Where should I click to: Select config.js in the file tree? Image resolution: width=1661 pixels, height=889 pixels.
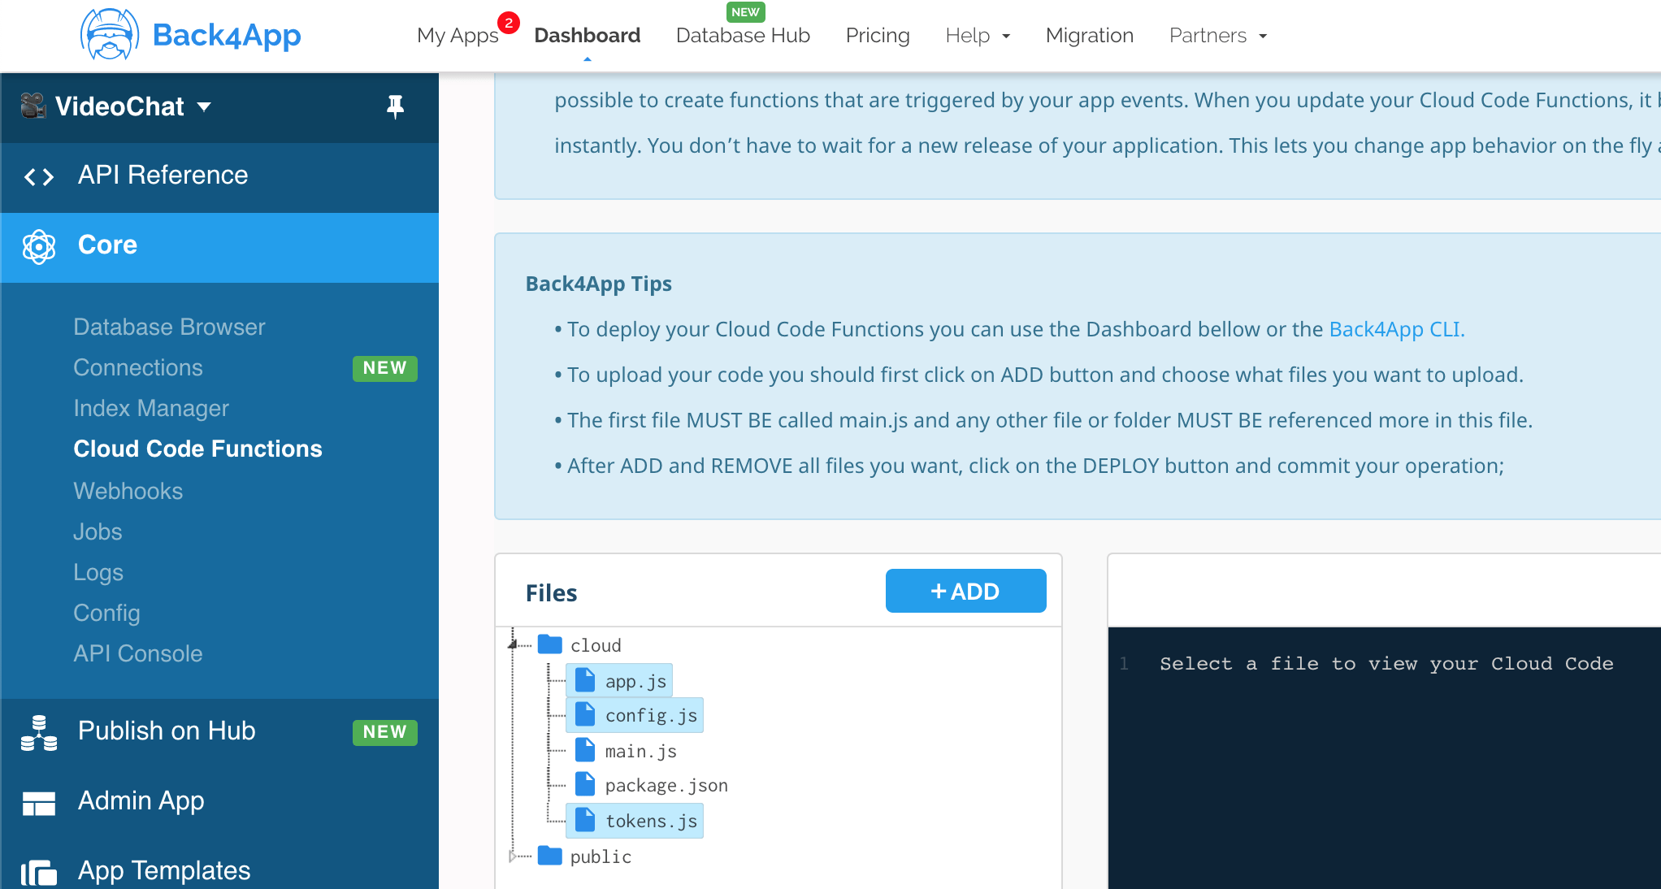coord(650,715)
